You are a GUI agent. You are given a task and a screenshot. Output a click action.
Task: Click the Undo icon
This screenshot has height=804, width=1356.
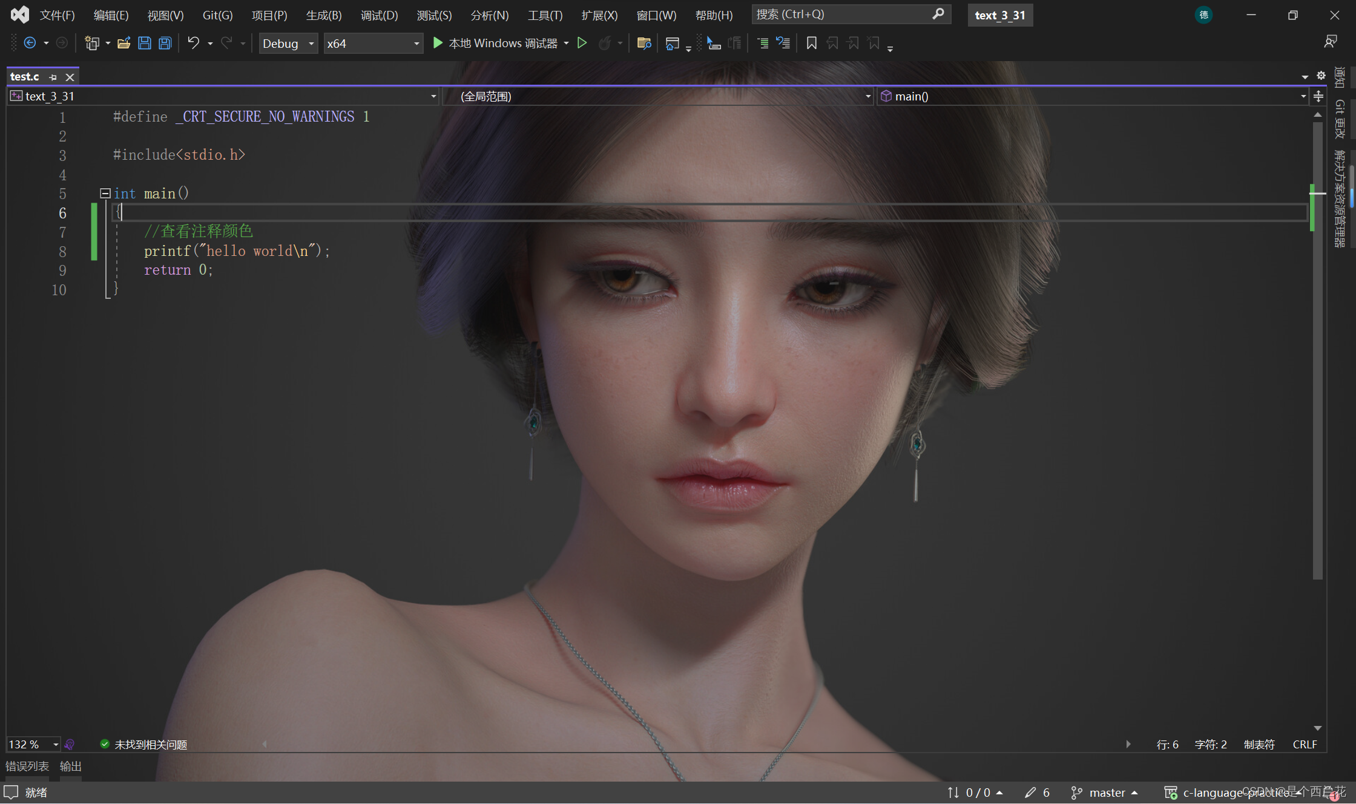click(193, 43)
